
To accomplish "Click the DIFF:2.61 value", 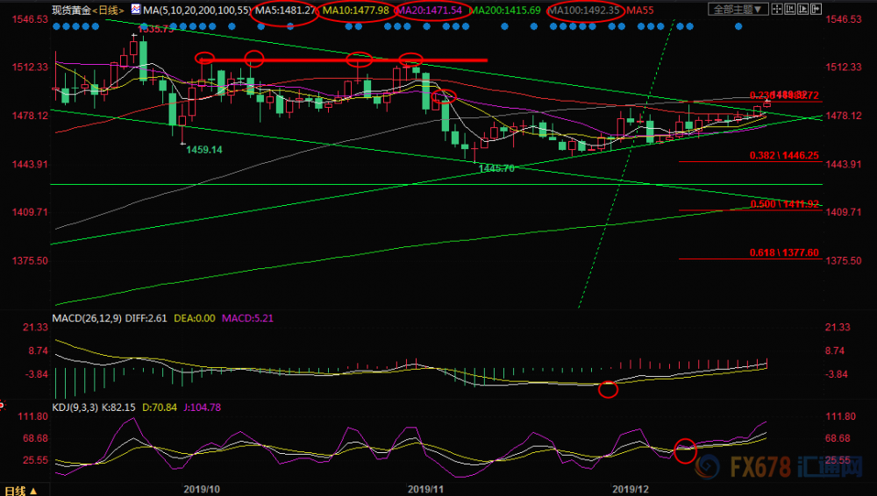I will pyautogui.click(x=146, y=318).
